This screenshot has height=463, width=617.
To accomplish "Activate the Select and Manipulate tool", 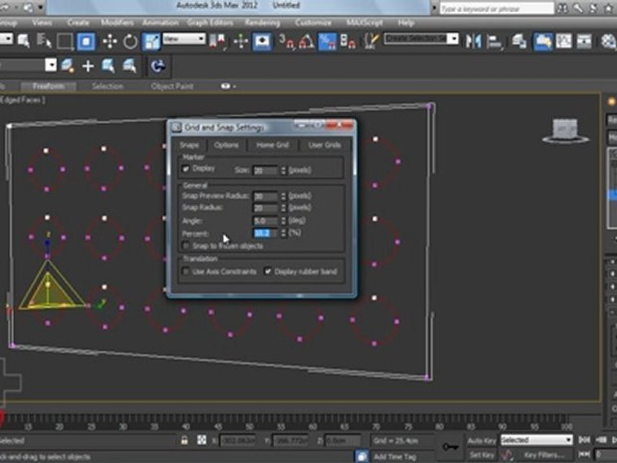I will 240,41.
